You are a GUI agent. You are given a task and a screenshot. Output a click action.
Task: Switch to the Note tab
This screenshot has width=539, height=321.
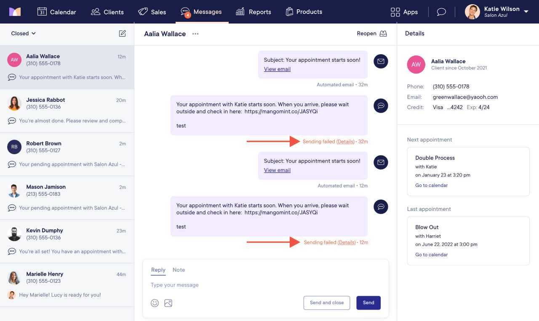(x=179, y=270)
